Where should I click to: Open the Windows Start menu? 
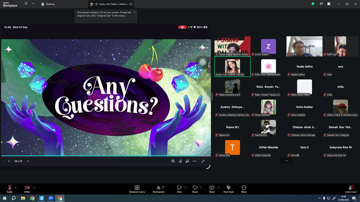[x=4, y=198]
